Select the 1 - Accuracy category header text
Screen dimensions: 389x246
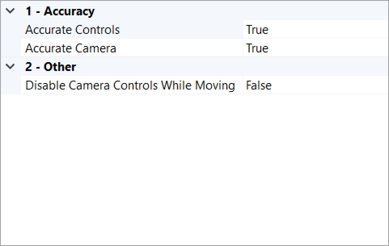click(60, 11)
